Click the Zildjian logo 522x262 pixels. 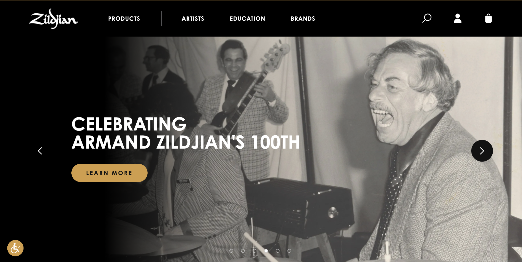click(54, 19)
